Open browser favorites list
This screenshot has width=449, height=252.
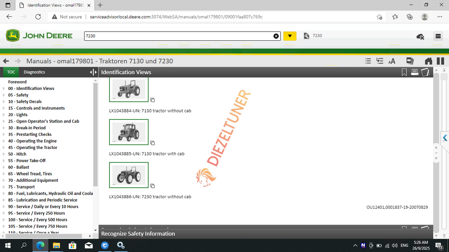(395, 17)
